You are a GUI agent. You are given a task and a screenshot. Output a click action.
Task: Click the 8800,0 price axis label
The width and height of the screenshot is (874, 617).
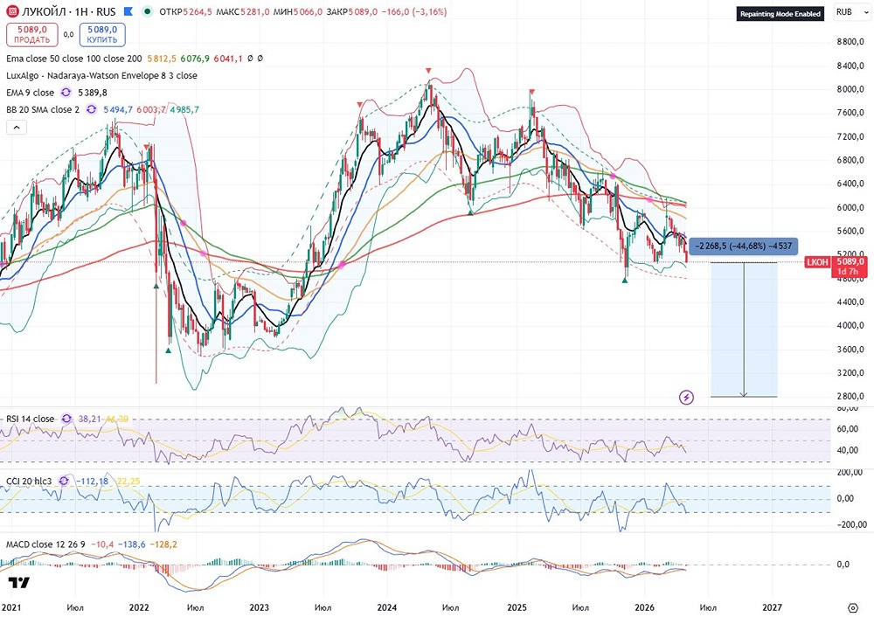850,42
